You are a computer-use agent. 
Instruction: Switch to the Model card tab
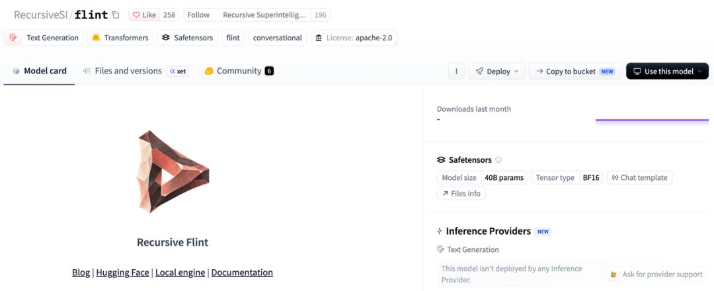(x=39, y=71)
